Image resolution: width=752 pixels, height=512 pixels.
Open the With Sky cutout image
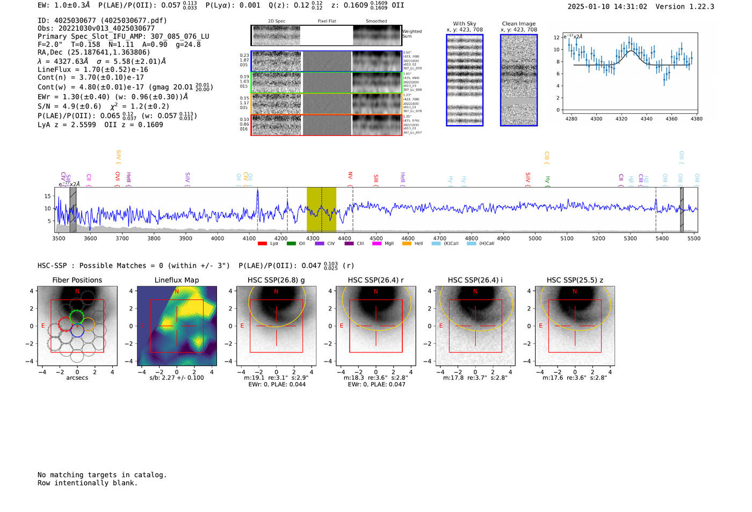465,80
